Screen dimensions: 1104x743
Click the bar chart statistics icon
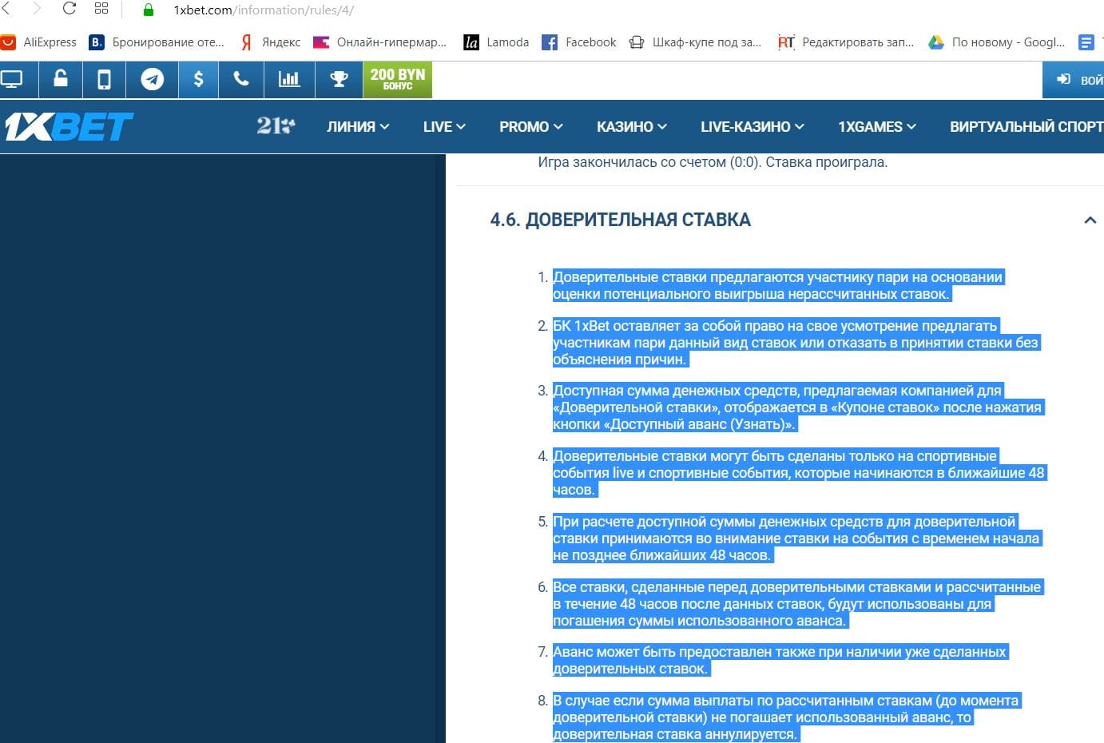(289, 79)
